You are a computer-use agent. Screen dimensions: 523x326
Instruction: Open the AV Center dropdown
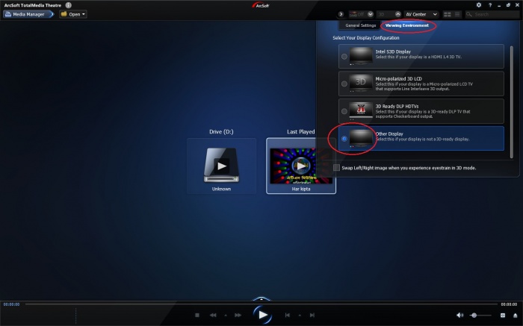[x=421, y=14]
